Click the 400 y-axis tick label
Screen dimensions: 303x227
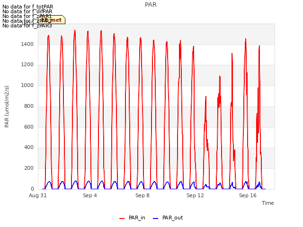click(x=29, y=148)
